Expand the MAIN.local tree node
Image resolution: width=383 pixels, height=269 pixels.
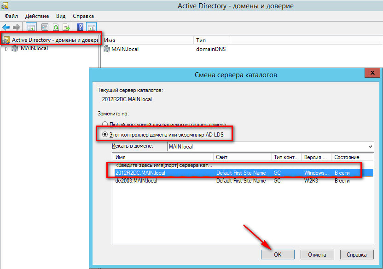(x=6, y=49)
